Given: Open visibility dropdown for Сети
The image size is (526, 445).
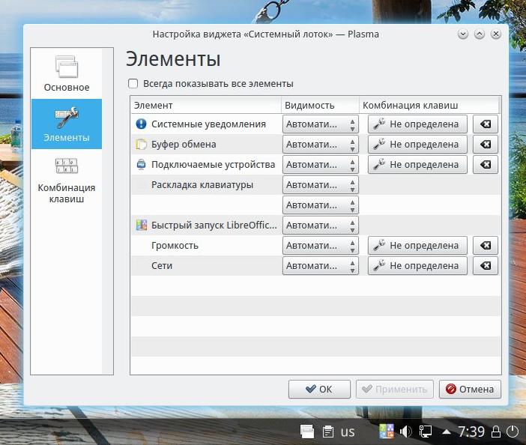Looking at the screenshot, I should [x=320, y=266].
